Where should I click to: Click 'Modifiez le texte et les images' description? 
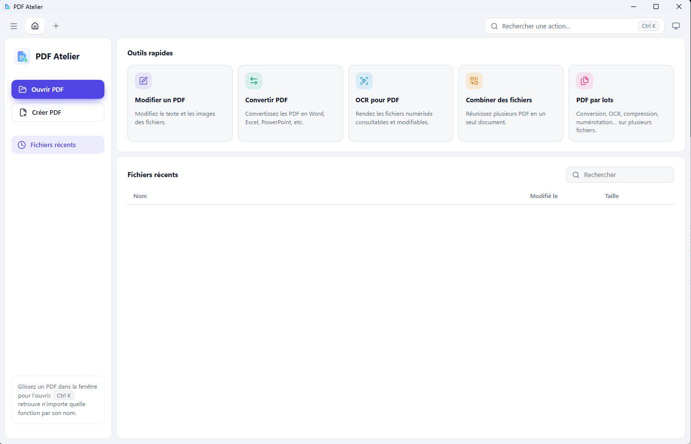click(x=175, y=118)
